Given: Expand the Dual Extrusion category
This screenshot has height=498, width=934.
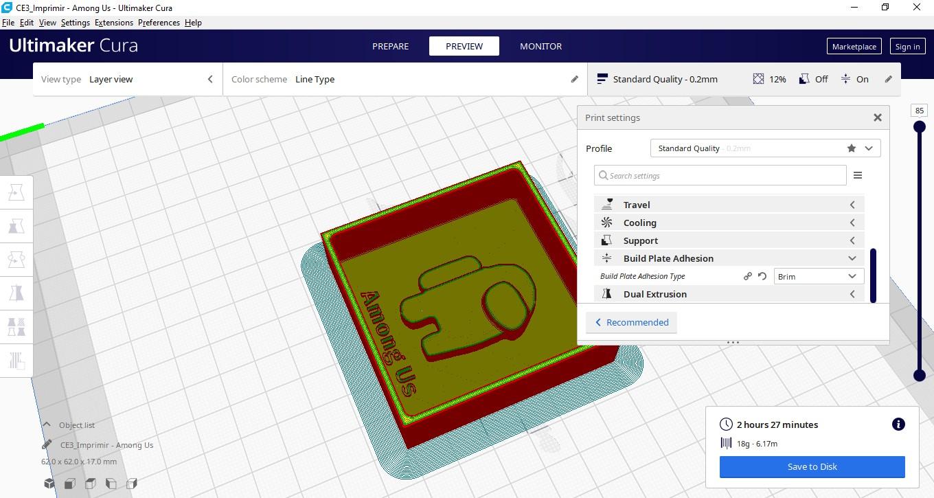Looking at the screenshot, I should 729,294.
